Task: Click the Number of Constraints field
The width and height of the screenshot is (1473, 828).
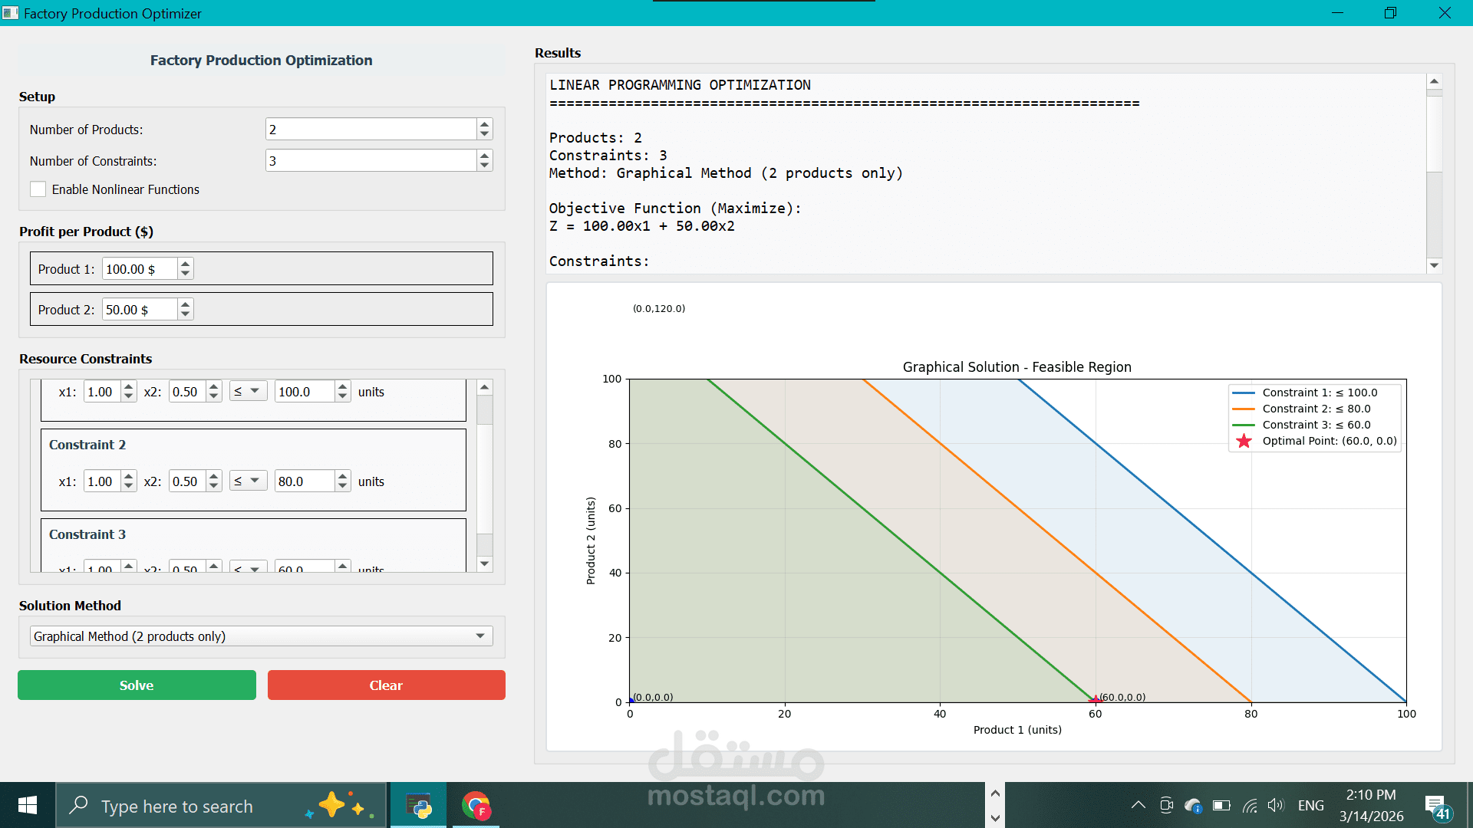Action: click(x=371, y=160)
